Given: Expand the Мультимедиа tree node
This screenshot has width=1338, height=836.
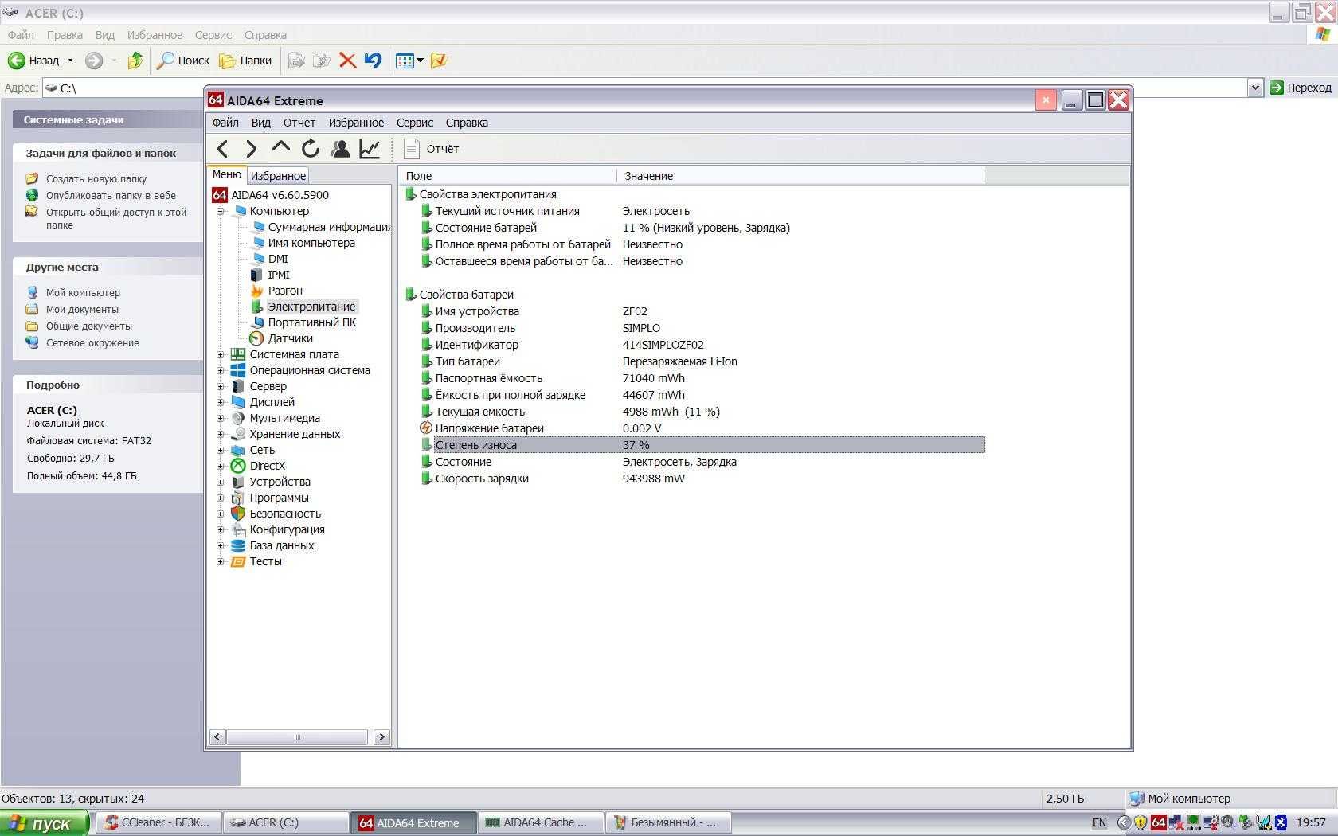Looking at the screenshot, I should pos(221,418).
